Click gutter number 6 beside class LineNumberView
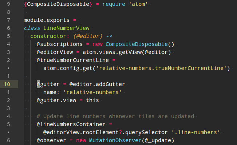This screenshot has height=145, width=237. click(8, 28)
